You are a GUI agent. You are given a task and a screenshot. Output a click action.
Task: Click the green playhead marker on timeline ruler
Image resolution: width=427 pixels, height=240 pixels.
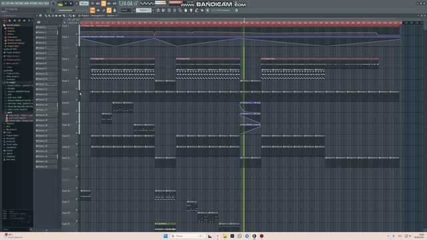pos(244,22)
